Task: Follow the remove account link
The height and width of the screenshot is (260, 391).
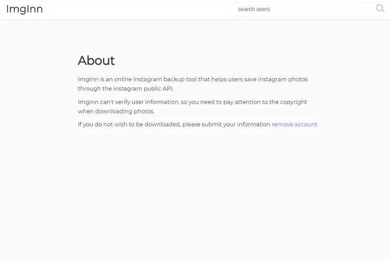Action: point(294,125)
